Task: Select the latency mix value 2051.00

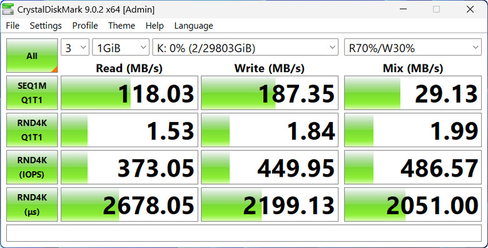Action: coord(413,204)
